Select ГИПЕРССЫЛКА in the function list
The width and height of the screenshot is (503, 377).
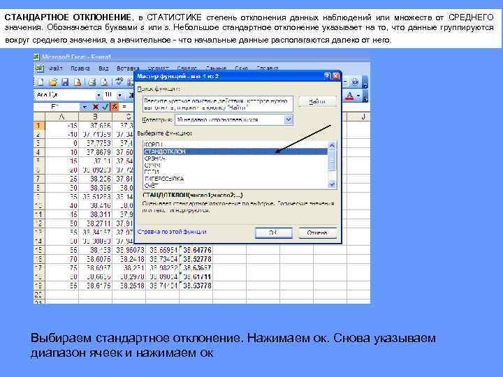(235, 179)
